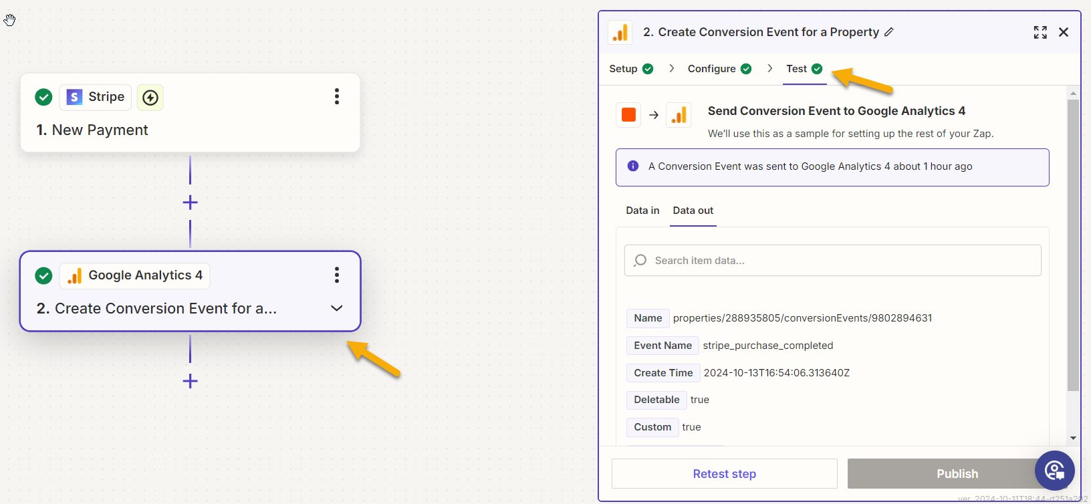Add a step between Stripe and Google Analytics

click(191, 203)
